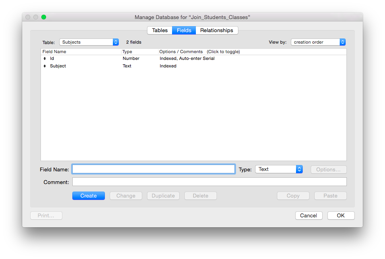
Task: Select the Id field row
Action: (x=193, y=59)
